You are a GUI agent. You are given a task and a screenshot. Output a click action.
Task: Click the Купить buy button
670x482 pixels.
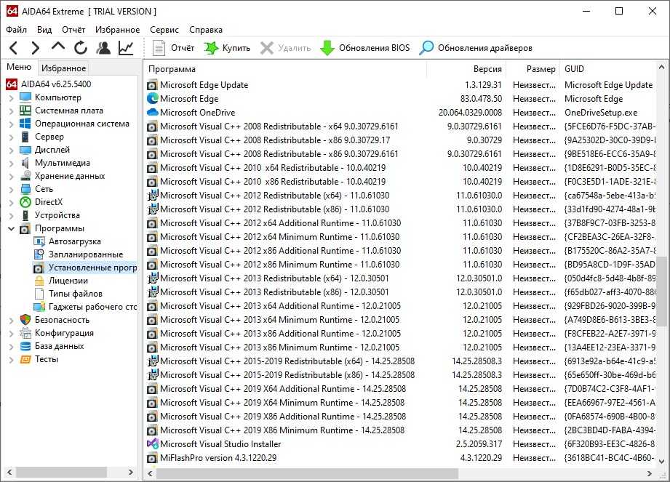pos(227,48)
